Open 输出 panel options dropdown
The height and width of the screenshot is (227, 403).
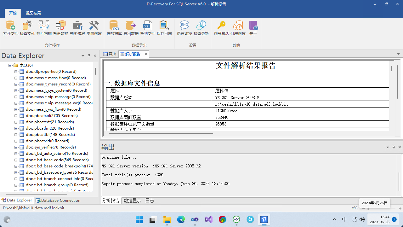pyautogui.click(x=388, y=147)
